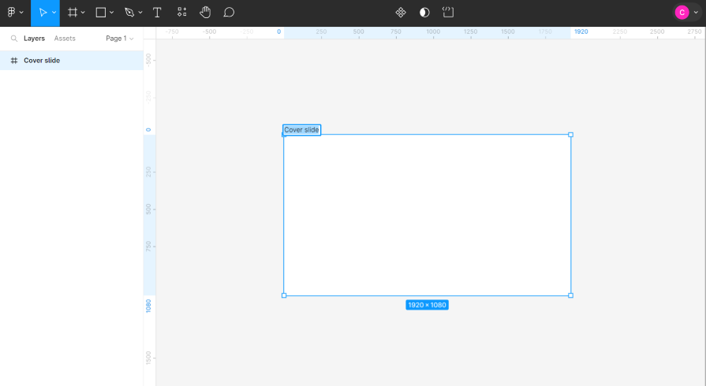
Task: Toggle Dev Mode code icon
Action: pyautogui.click(x=448, y=13)
